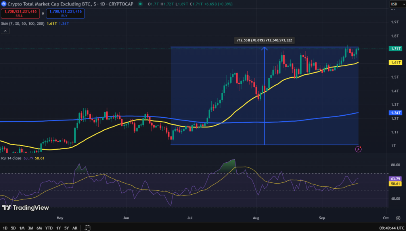
Task: Click the spread value 0 between Sell and Buy
Action: (43, 13)
